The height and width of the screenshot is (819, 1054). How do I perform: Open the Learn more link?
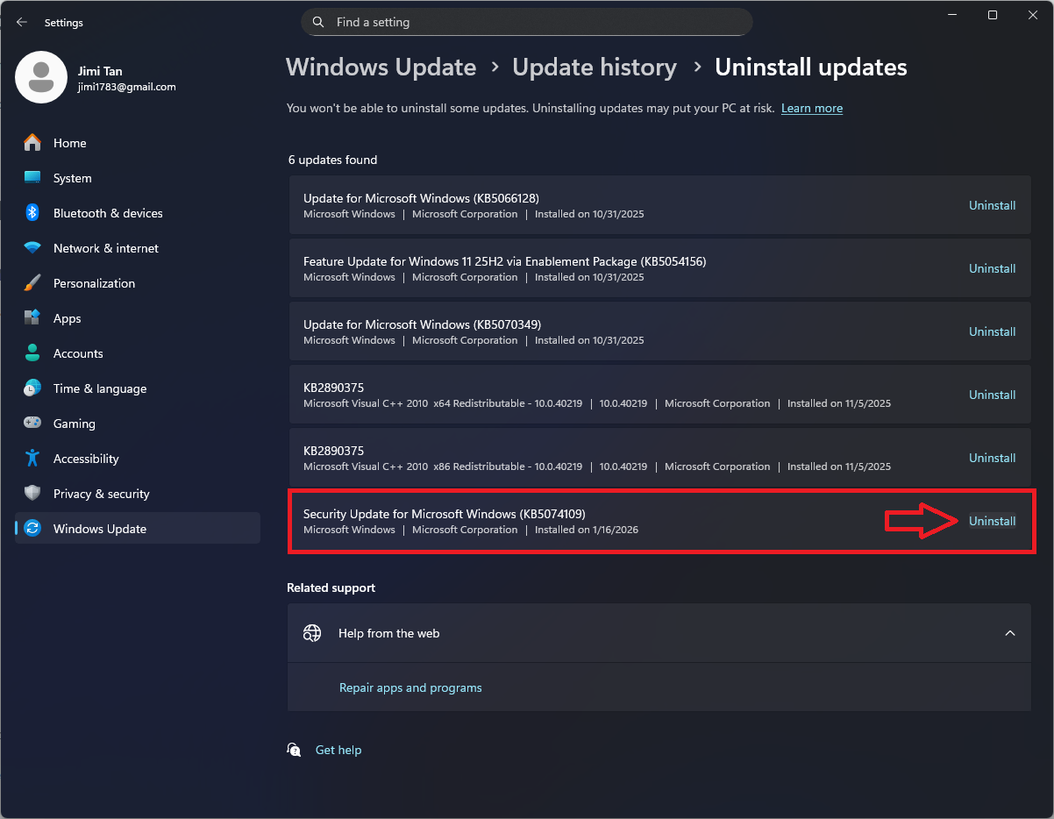point(811,108)
